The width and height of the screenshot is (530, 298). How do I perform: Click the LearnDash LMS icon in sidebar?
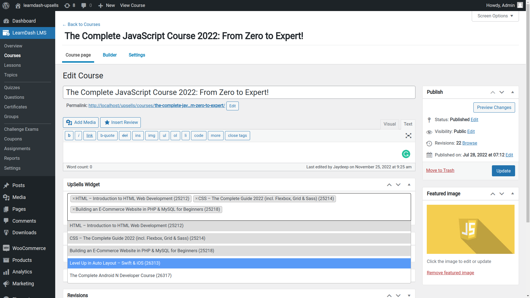6,33
